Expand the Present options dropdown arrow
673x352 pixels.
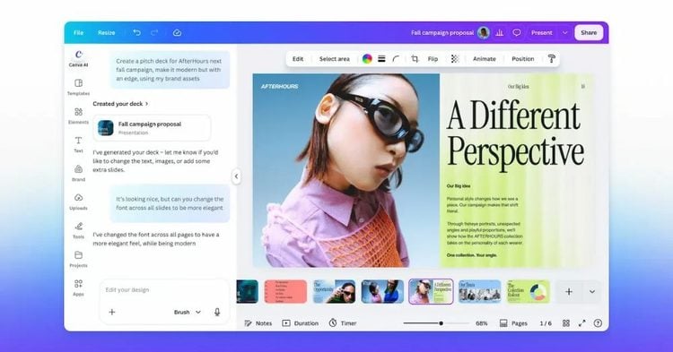[x=564, y=32]
